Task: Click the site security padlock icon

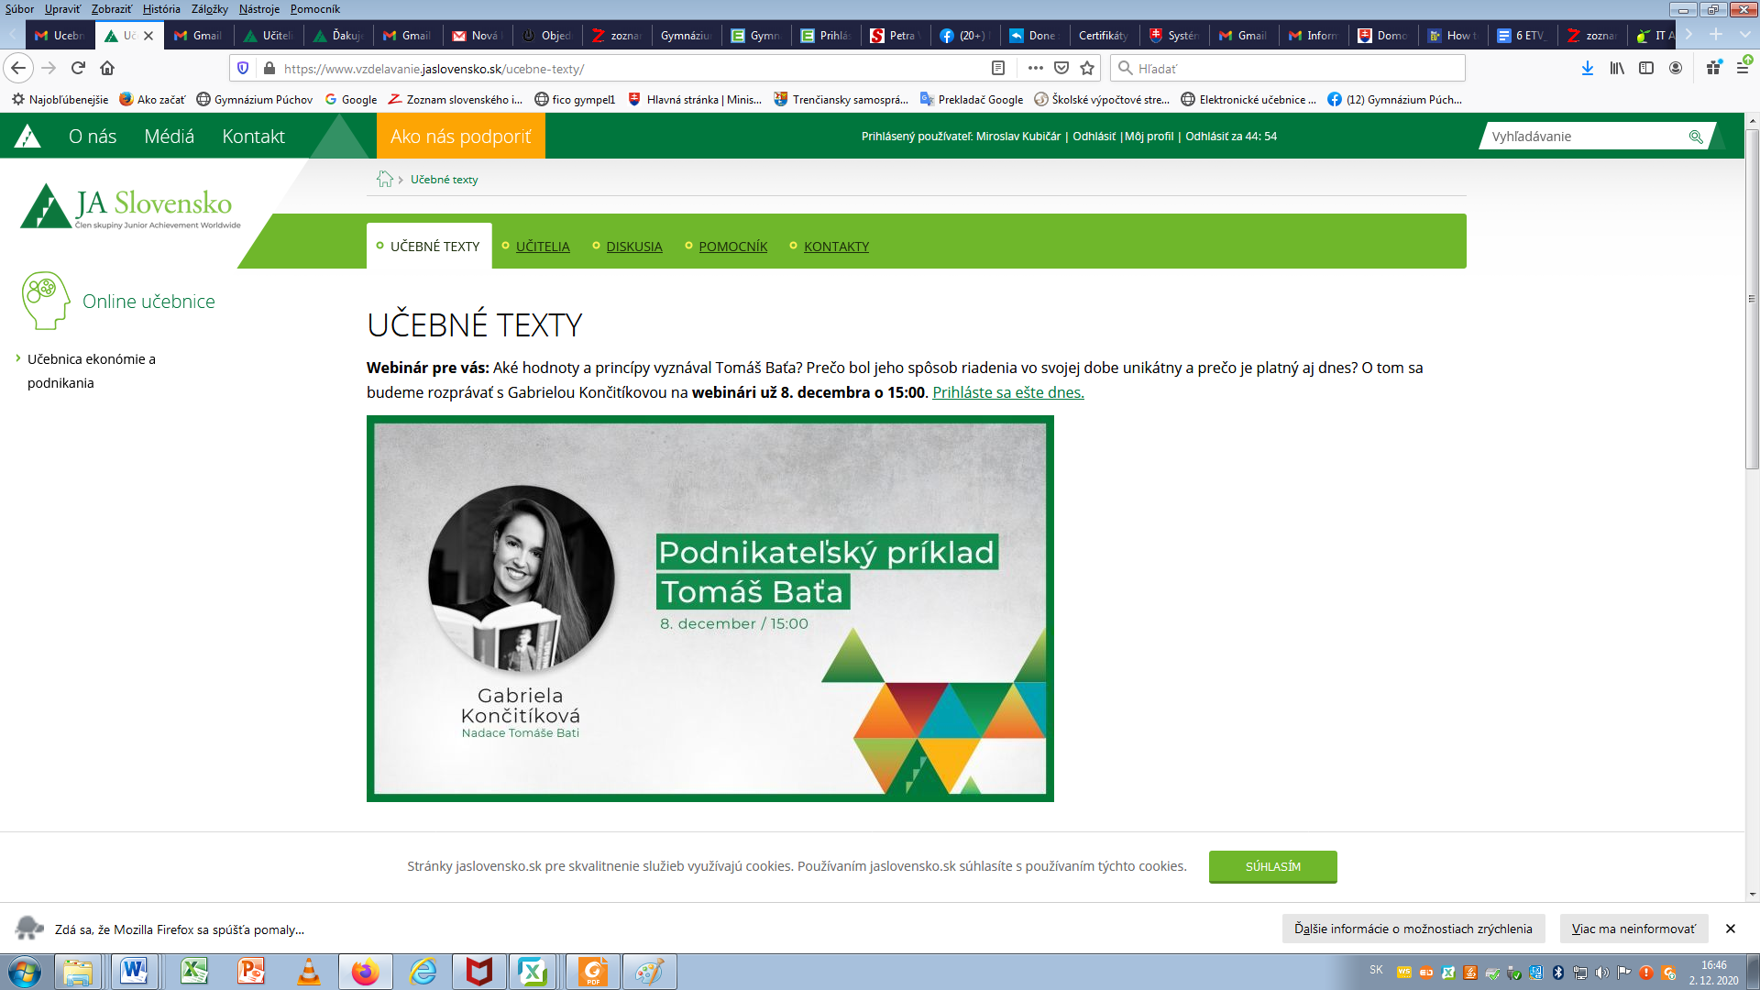Action: (x=269, y=68)
